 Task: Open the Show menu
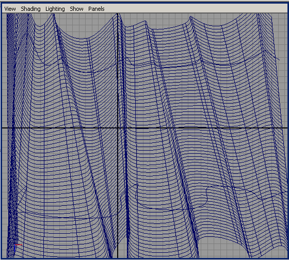[x=76, y=9]
